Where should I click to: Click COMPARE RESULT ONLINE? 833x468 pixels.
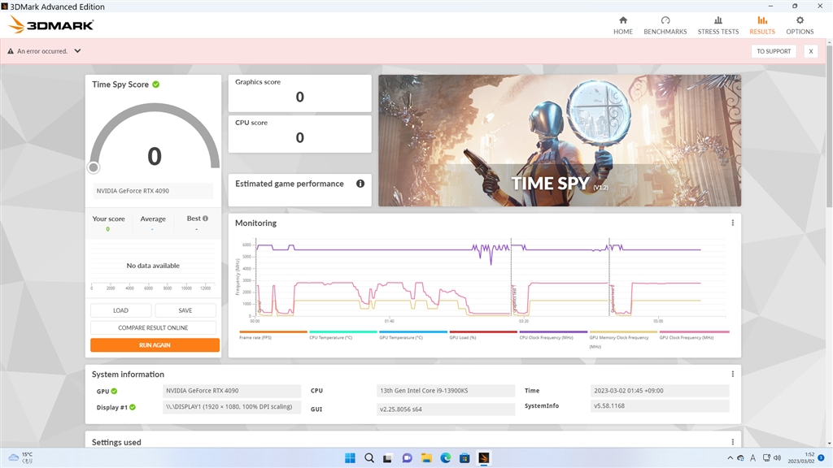pos(153,328)
